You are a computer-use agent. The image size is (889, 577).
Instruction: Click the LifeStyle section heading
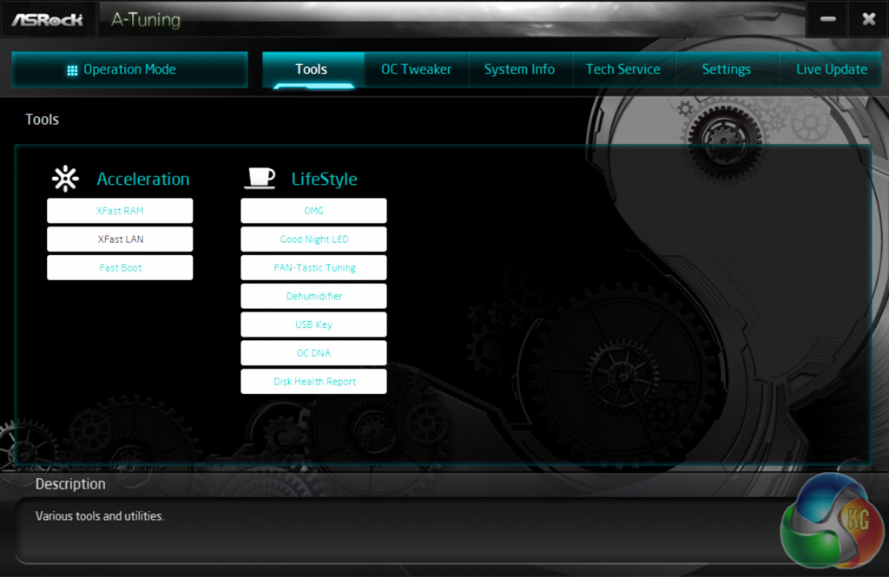(x=325, y=179)
